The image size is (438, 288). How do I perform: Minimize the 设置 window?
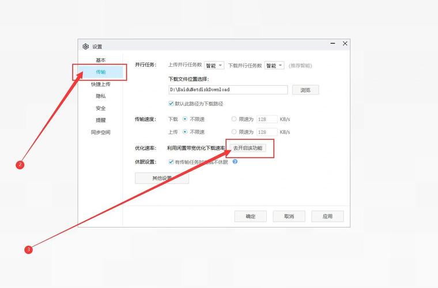[333, 44]
